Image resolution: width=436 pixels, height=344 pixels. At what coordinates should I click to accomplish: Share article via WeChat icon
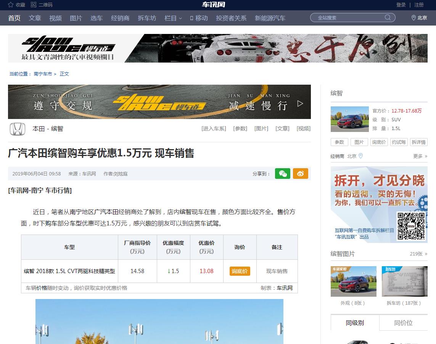283,174
